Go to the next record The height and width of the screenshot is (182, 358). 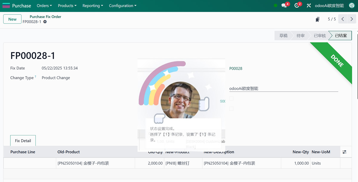coord(352,19)
